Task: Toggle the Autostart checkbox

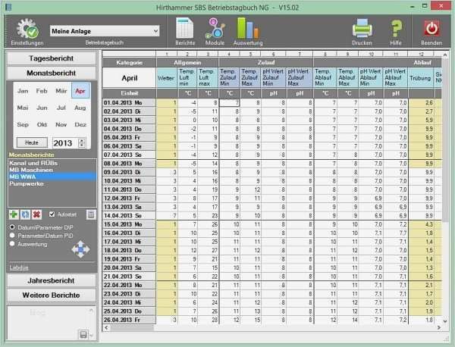Action: (52, 214)
